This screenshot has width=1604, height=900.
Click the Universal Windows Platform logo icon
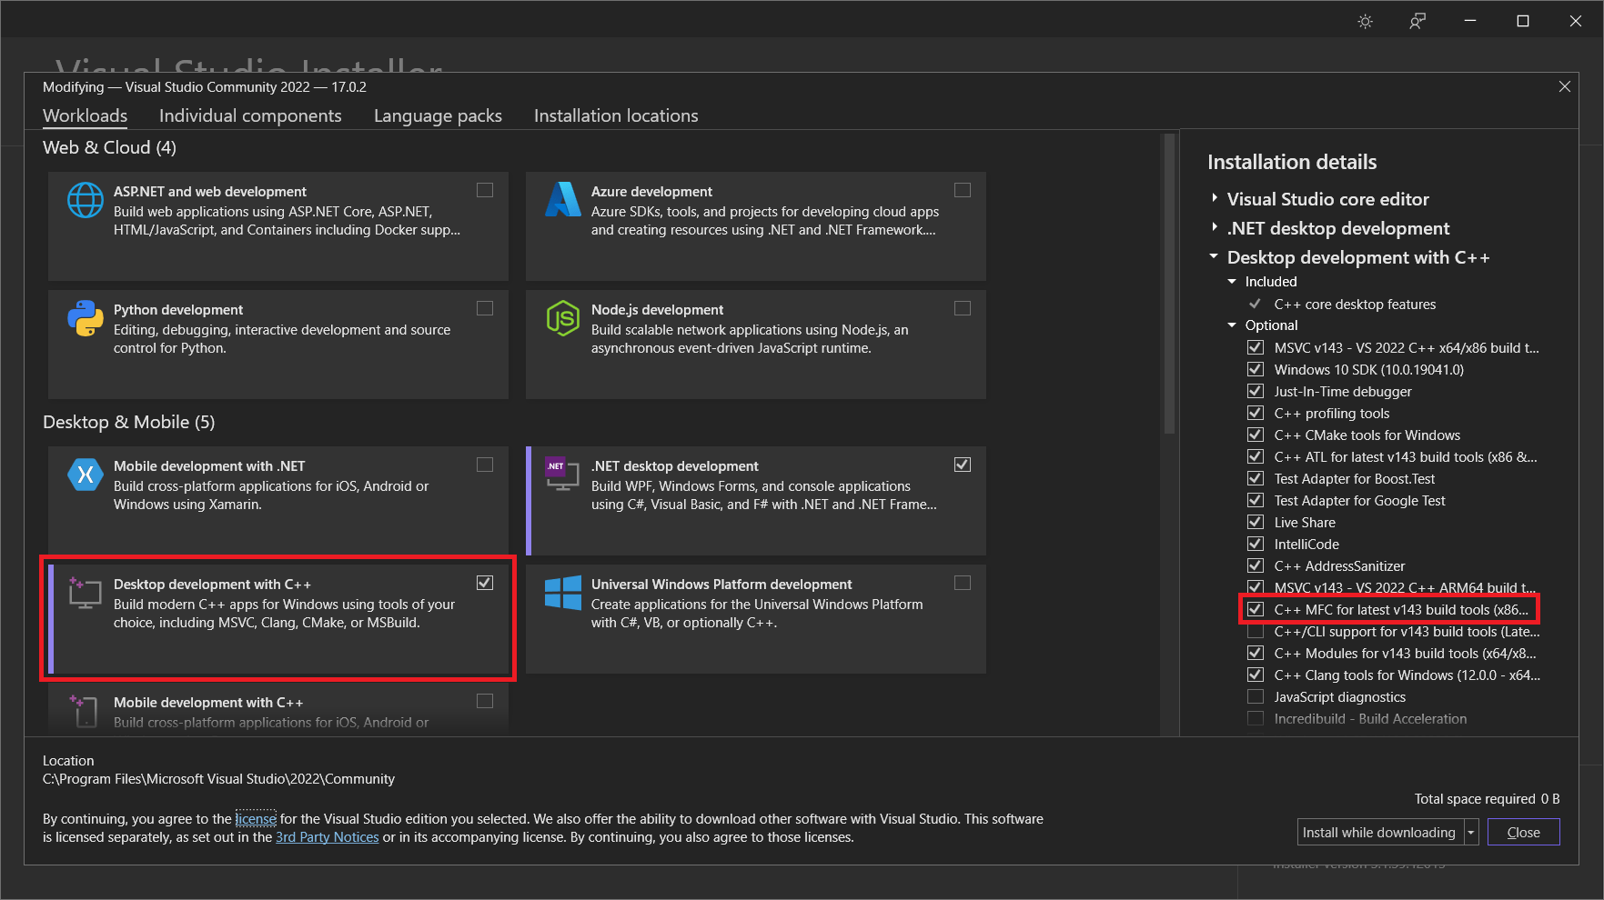tap(563, 592)
